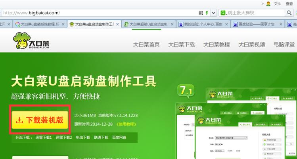Click the 分流下载 label
The width and height of the screenshot is (297, 159).
pos(24,138)
